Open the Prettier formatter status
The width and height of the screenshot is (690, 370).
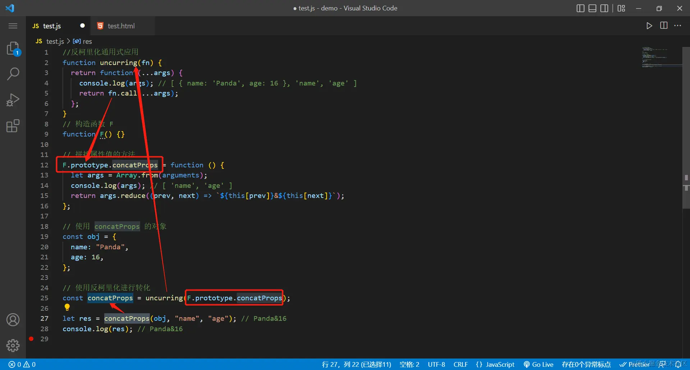pyautogui.click(x=634, y=364)
